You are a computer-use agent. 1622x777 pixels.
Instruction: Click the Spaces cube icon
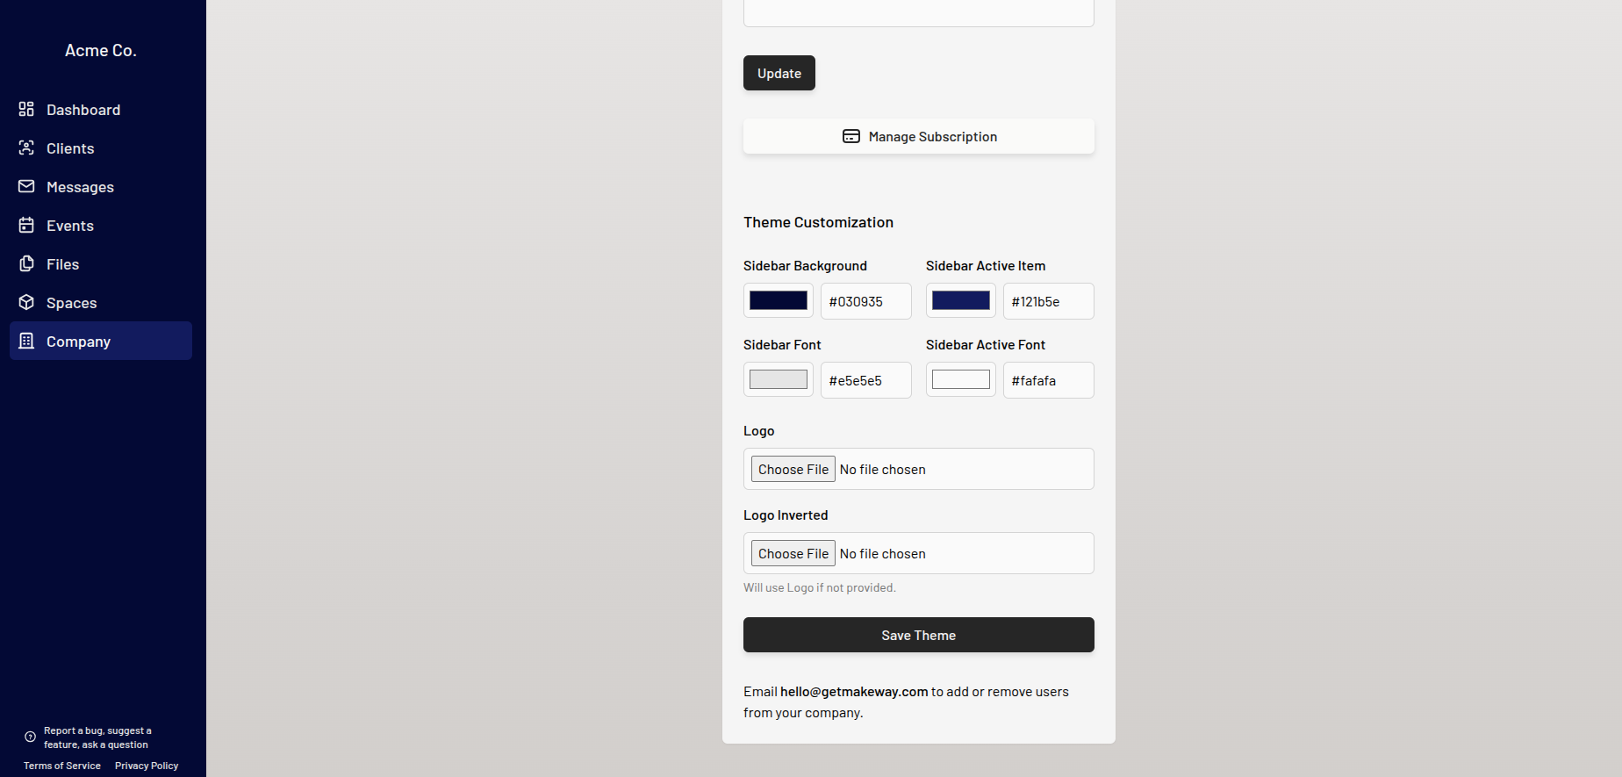click(26, 302)
